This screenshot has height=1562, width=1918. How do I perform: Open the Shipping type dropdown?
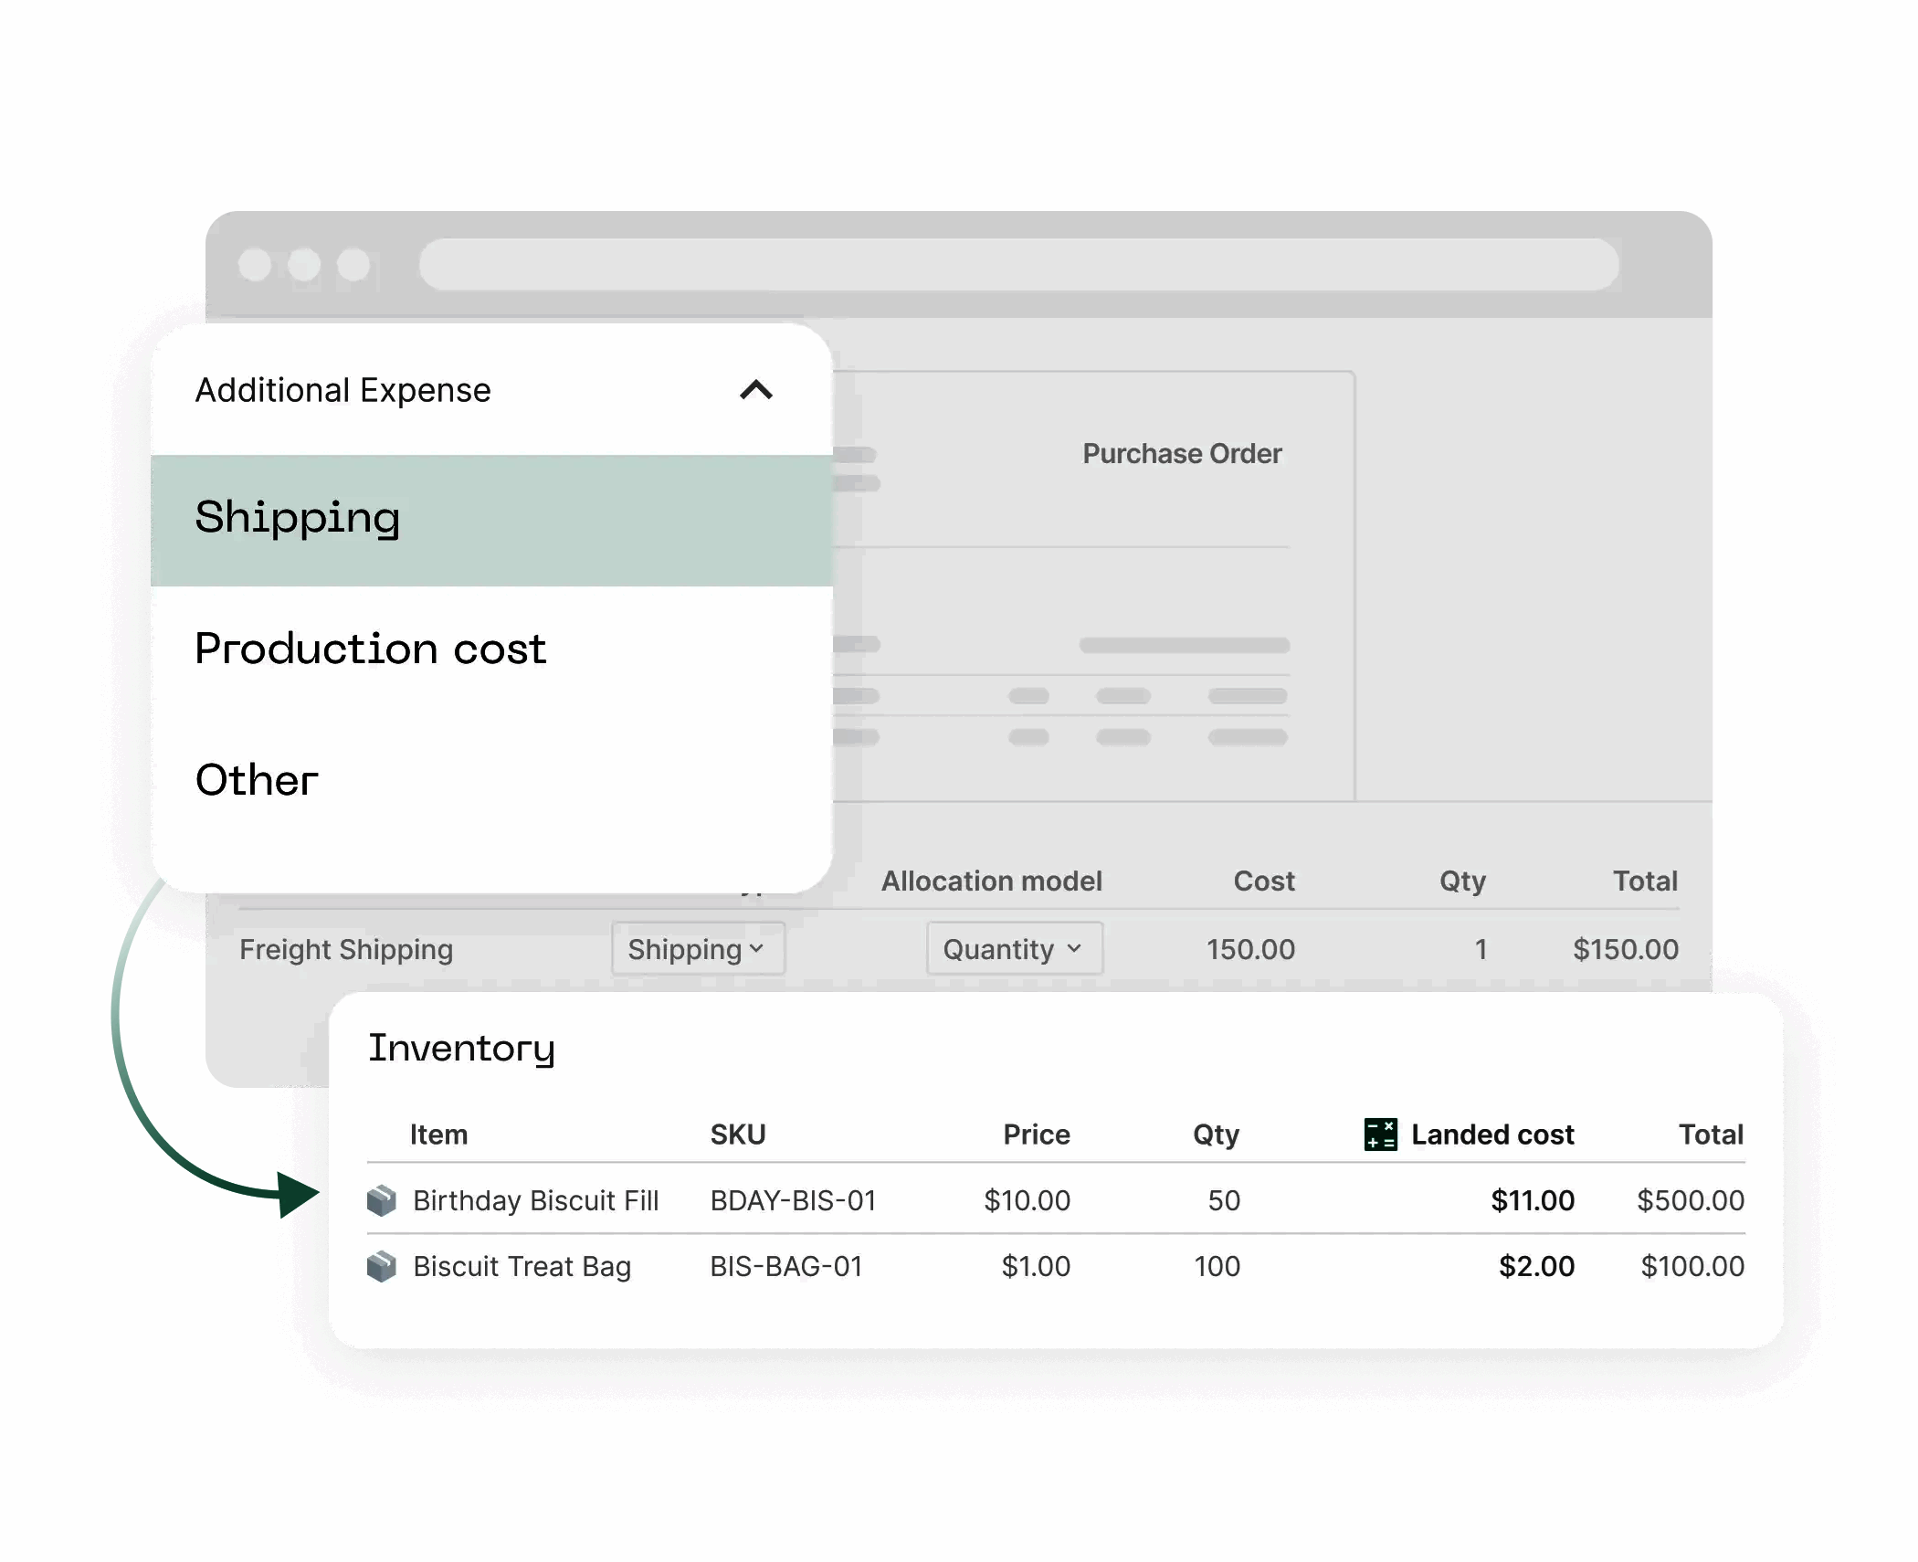pyautogui.click(x=697, y=949)
